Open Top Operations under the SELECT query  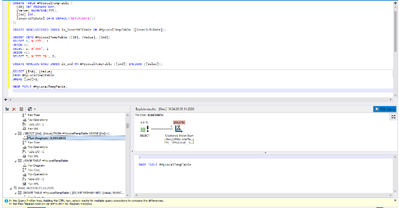(x=37, y=147)
